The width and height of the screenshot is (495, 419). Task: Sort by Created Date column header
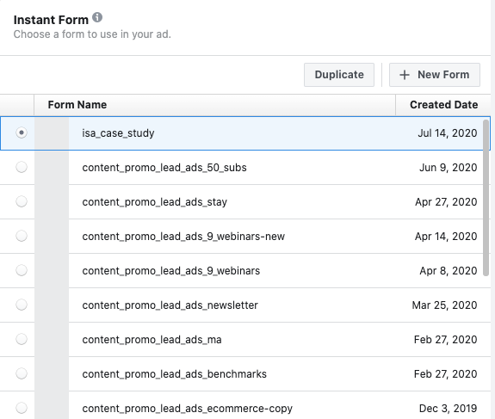click(443, 105)
